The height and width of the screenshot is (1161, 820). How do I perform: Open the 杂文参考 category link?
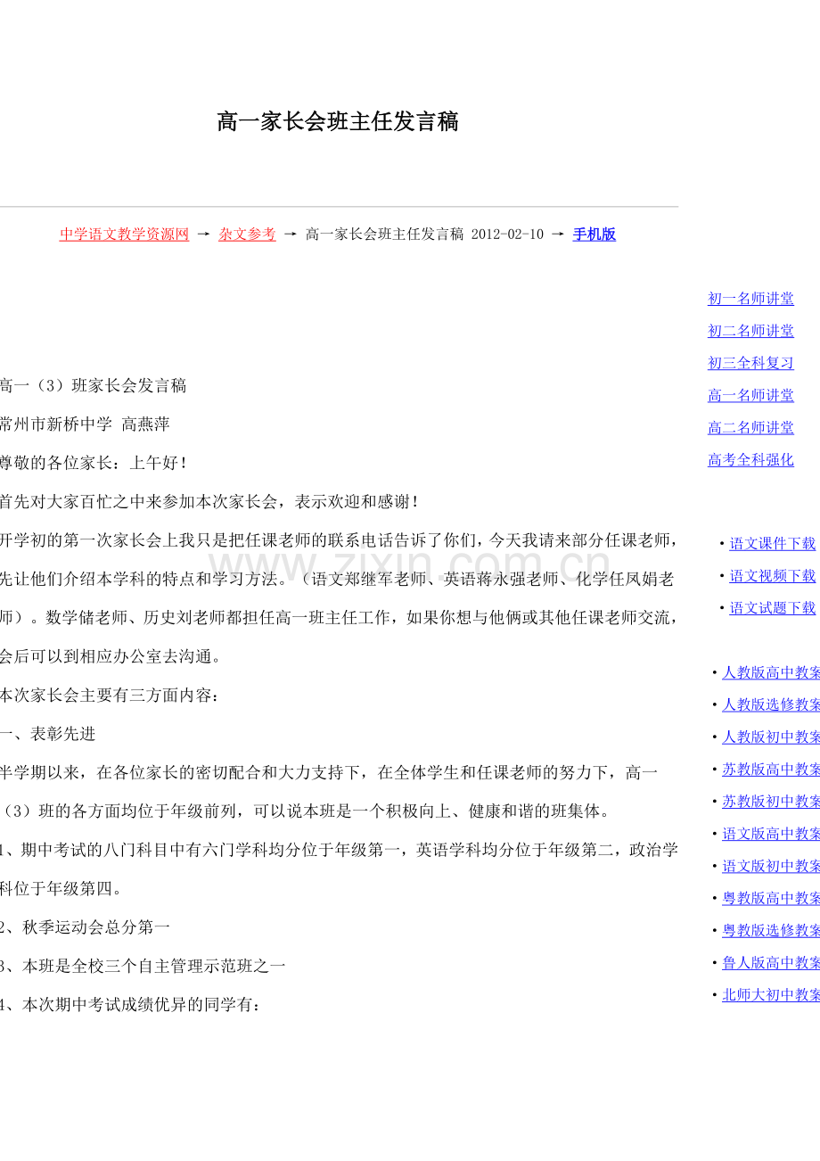[247, 235]
